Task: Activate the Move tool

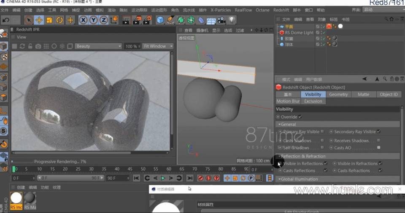Action: point(39,20)
